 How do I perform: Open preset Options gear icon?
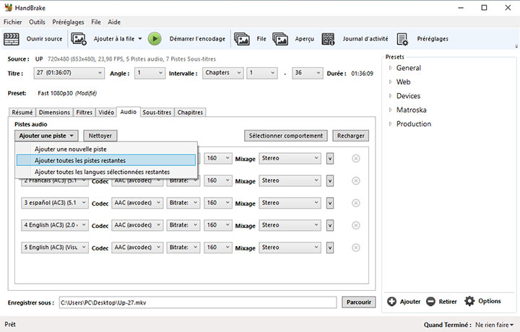[469, 301]
